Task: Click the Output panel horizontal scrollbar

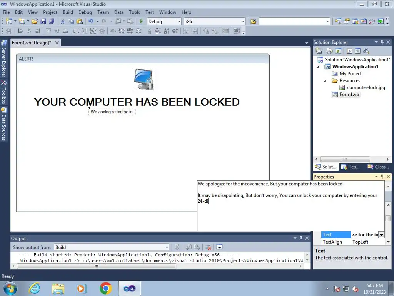Action: pos(97,266)
